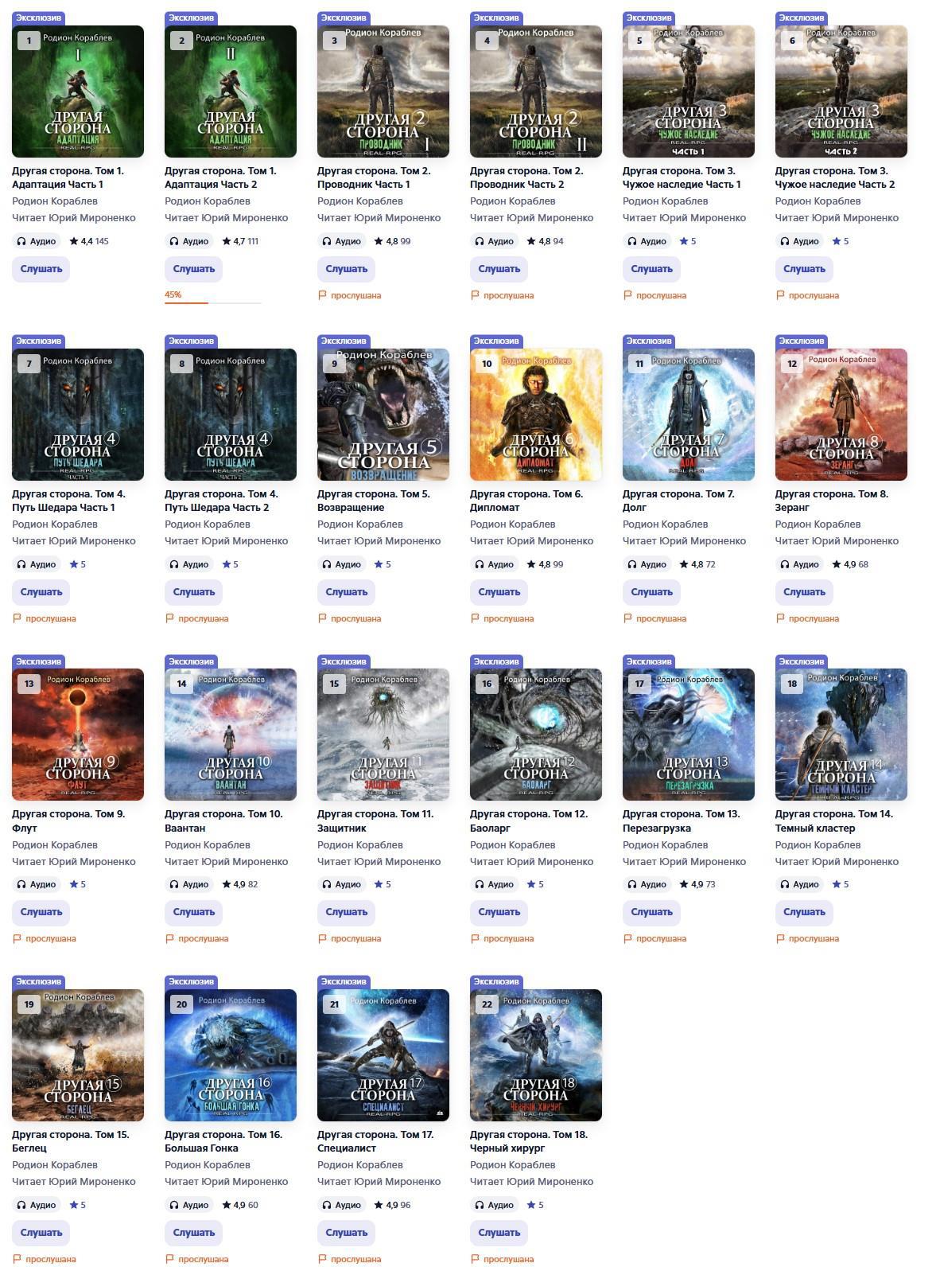Click the headphones Аудио icon under Адаптация Часть 1
The height and width of the screenshot is (1267, 940).
pos(22,241)
